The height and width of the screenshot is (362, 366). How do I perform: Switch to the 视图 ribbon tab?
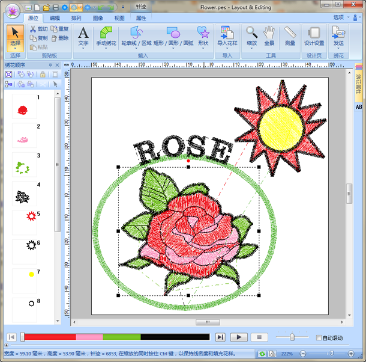pyautogui.click(x=119, y=18)
